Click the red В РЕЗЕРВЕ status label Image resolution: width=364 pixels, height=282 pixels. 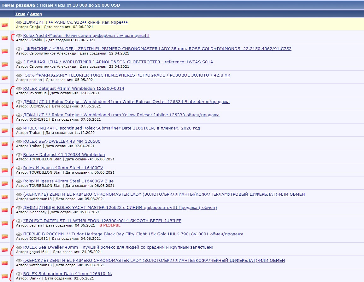(x=110, y=225)
